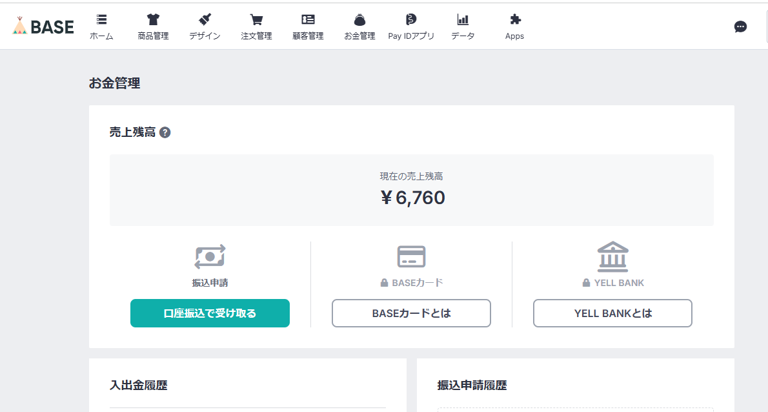Click lock icon beside BASEカード label
768x412 pixels.
[x=385, y=283]
